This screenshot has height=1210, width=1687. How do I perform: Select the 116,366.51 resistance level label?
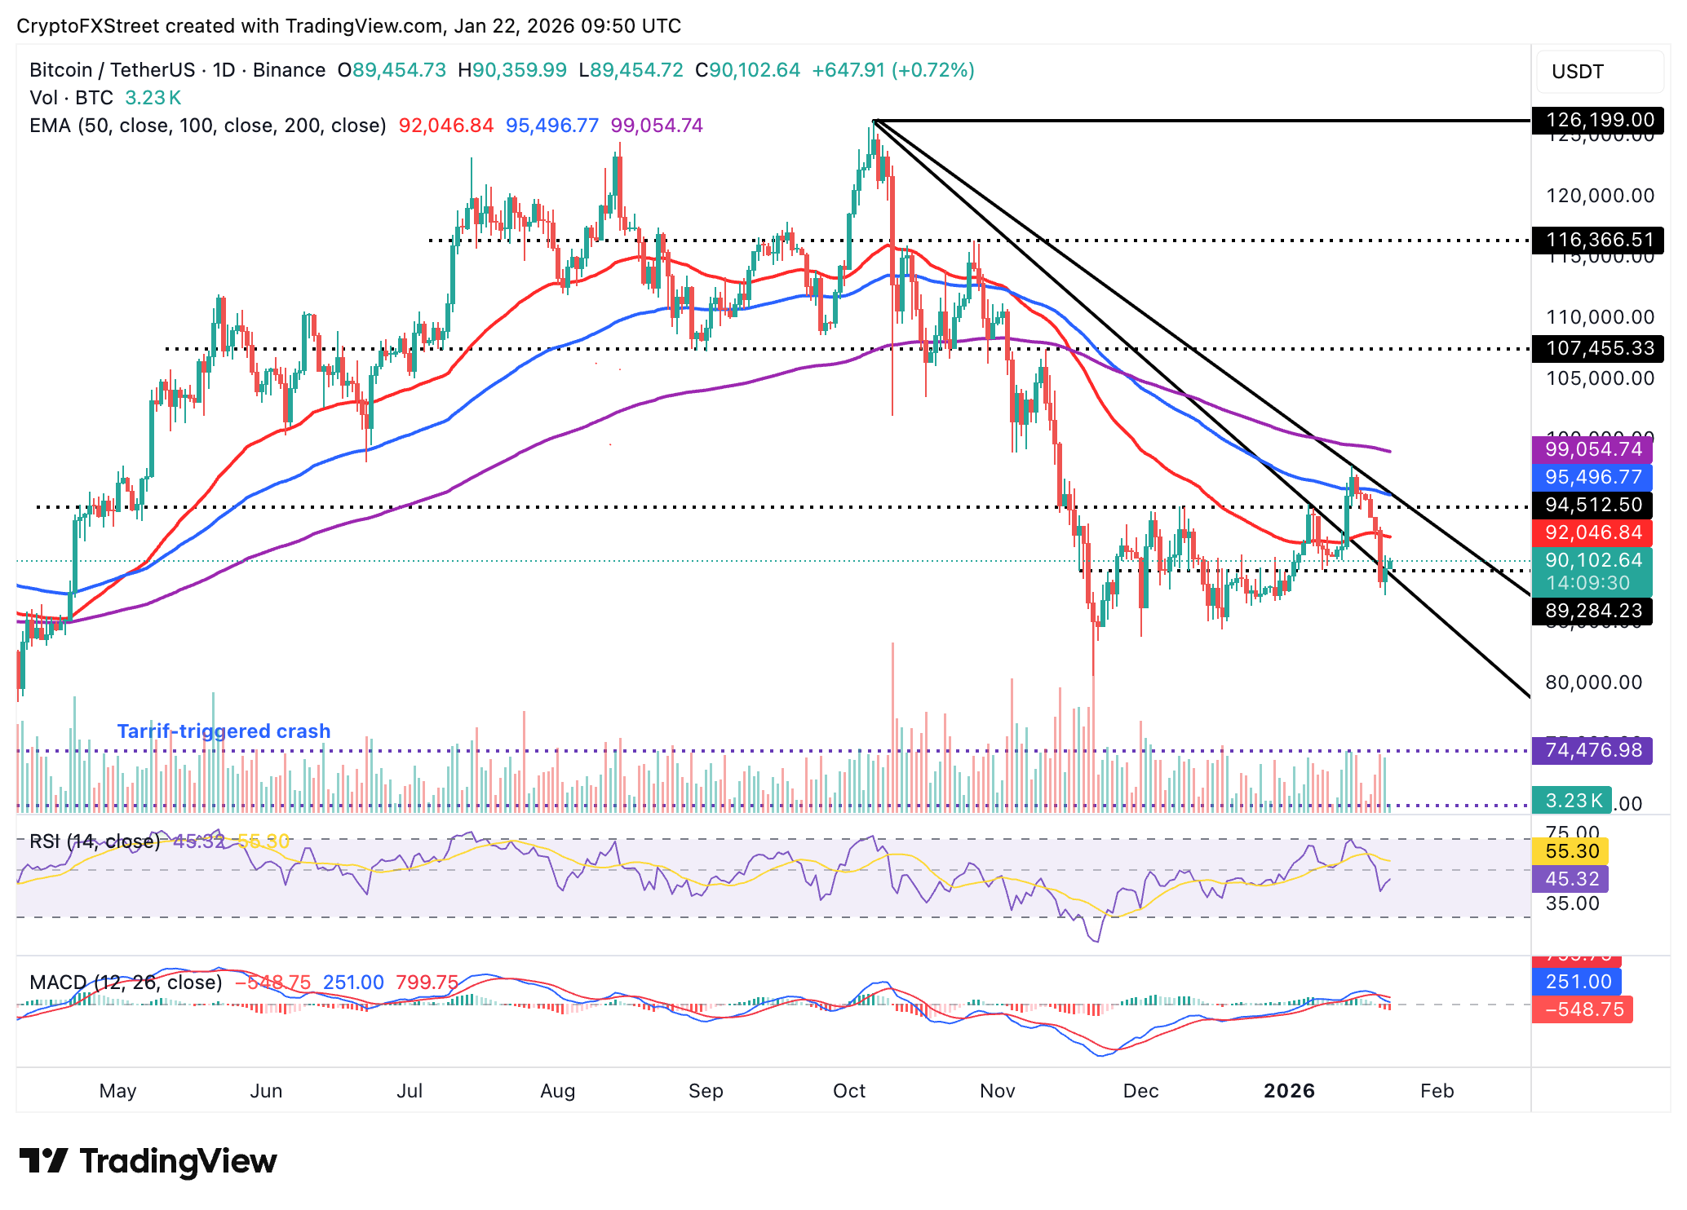[x=1599, y=241]
